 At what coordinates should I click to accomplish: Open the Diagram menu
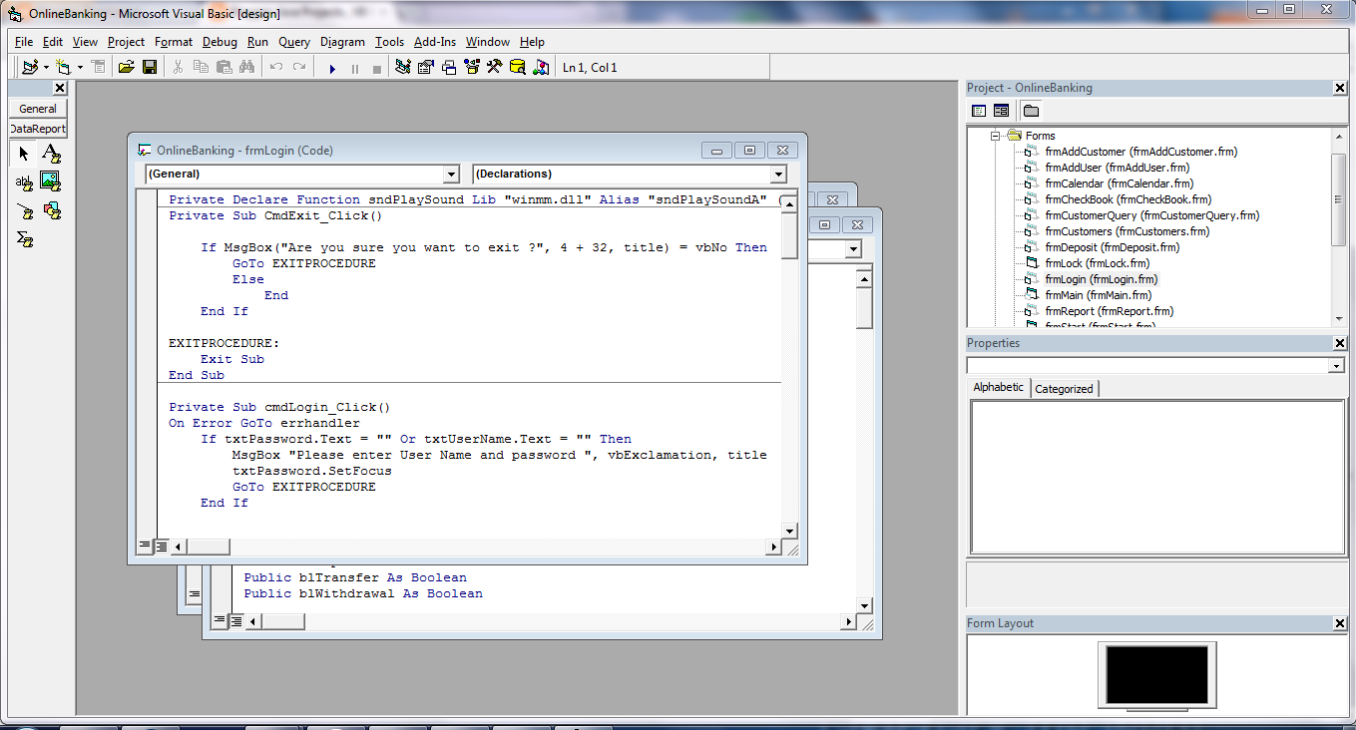tap(343, 42)
